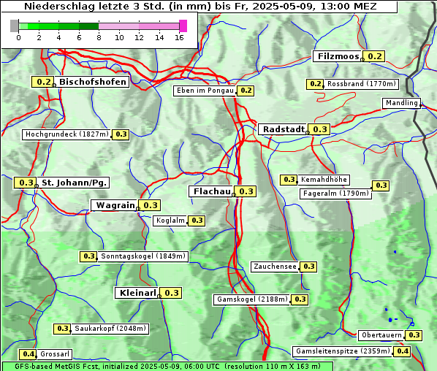This screenshot has height=371, width=437.
Task: Select the 0.3 value beside Hochgrundeck
Action: (121, 134)
